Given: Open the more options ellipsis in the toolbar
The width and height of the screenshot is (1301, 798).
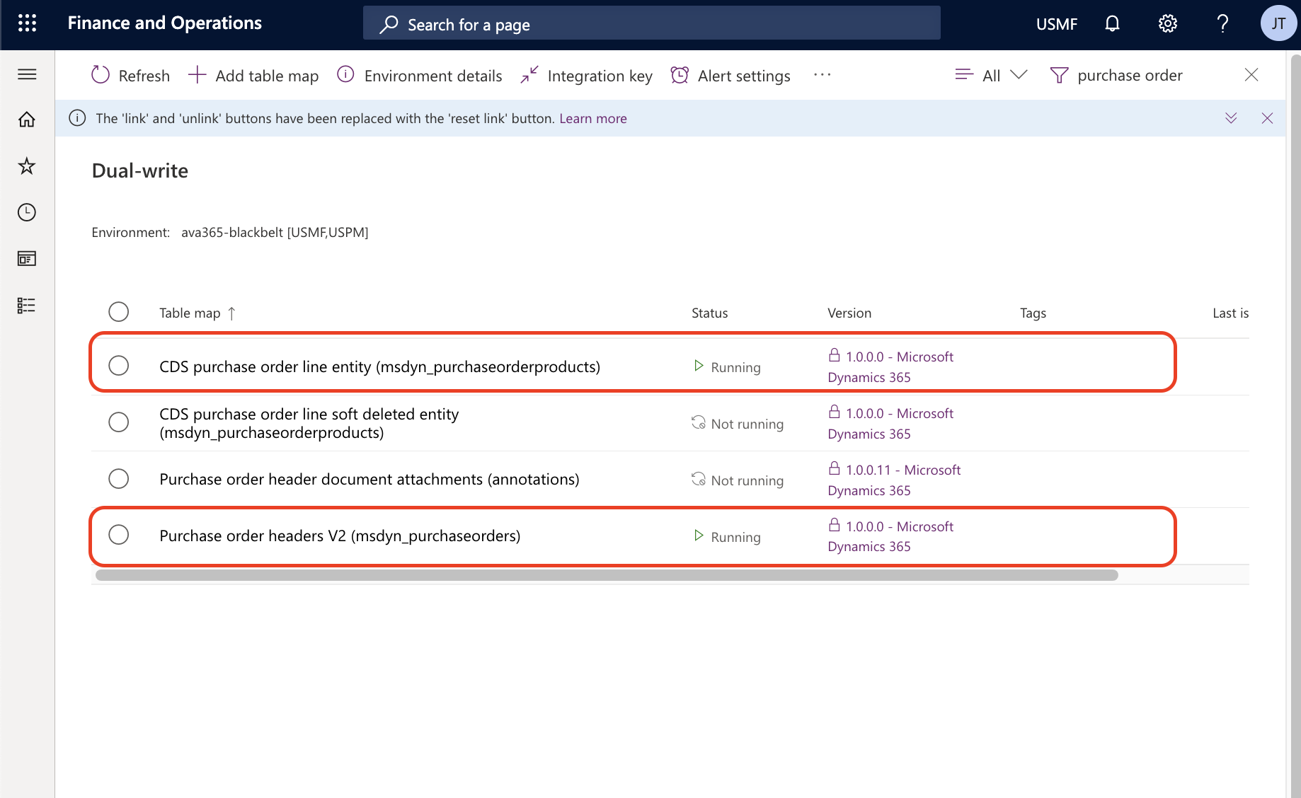Looking at the screenshot, I should pos(822,75).
